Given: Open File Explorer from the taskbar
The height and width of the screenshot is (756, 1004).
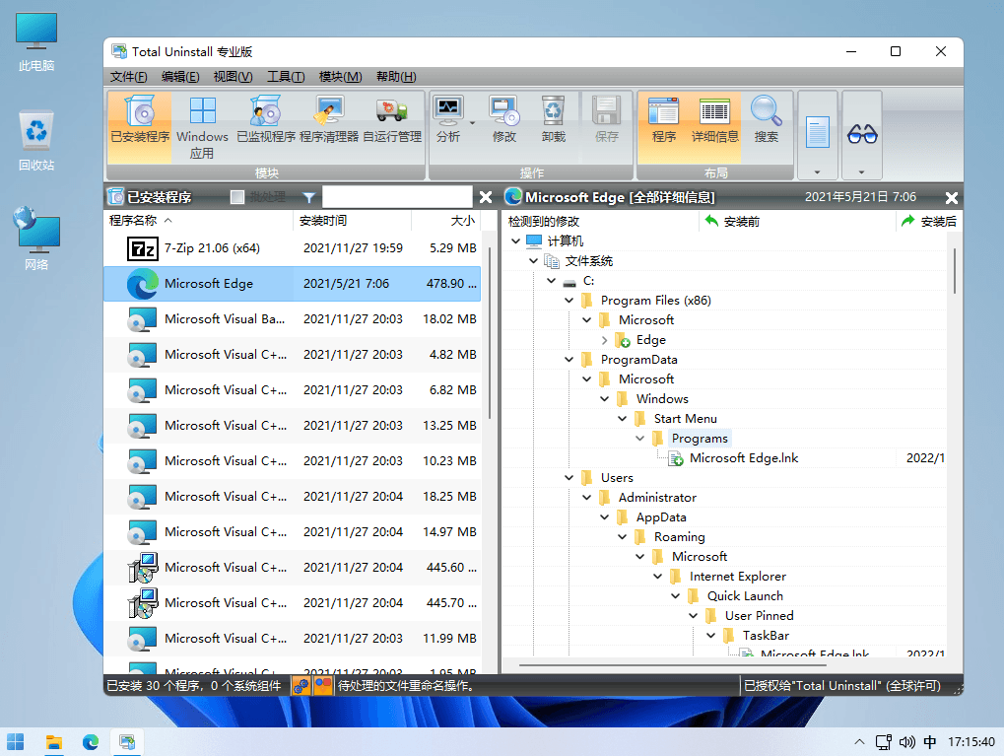Looking at the screenshot, I should coord(54,742).
